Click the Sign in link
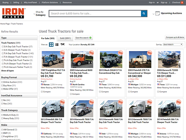Viewport: 186px width, 140px height. 152,3
